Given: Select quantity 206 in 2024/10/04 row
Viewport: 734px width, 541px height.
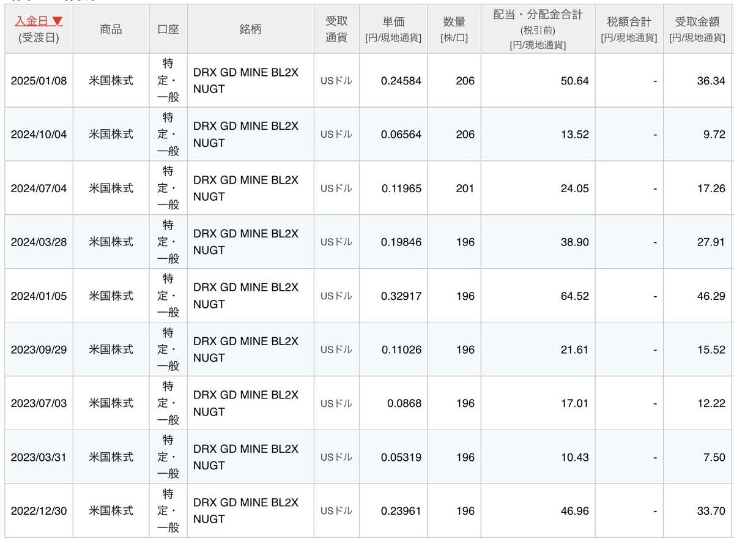Looking at the screenshot, I should (465, 135).
